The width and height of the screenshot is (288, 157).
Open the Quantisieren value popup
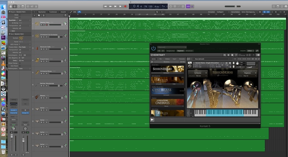tap(24, 20)
